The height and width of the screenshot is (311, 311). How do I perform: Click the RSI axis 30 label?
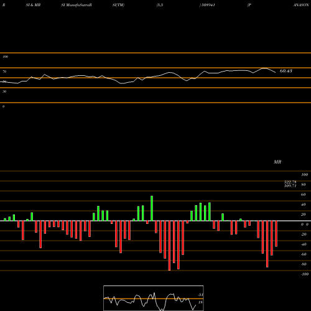point(4,91)
